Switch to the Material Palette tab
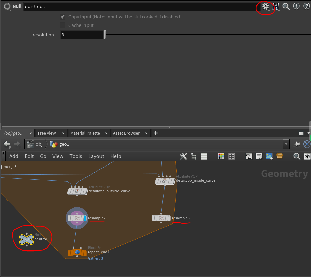 (84, 133)
